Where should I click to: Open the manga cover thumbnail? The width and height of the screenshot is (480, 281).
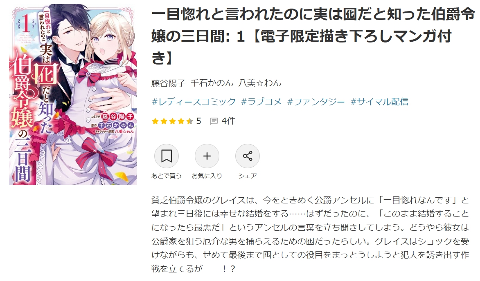(73, 94)
